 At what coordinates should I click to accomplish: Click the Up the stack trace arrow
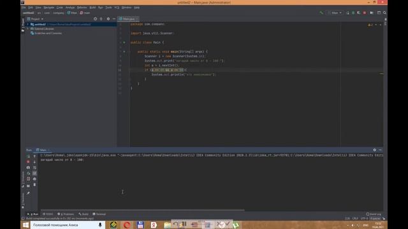(34, 156)
